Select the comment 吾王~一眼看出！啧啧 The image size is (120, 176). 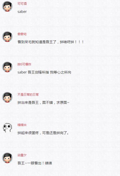pyautogui.click(x=35, y=163)
